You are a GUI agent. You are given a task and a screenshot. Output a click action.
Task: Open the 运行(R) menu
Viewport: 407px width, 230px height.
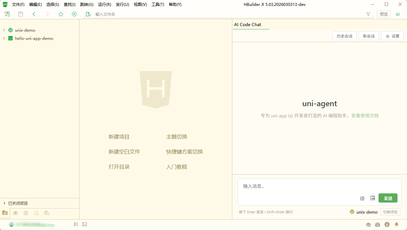[105, 5]
